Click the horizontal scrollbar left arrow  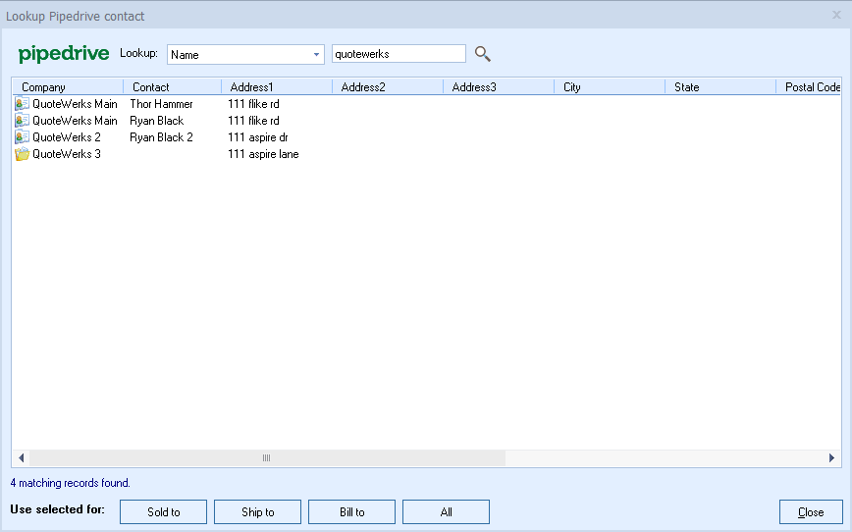[x=21, y=458]
